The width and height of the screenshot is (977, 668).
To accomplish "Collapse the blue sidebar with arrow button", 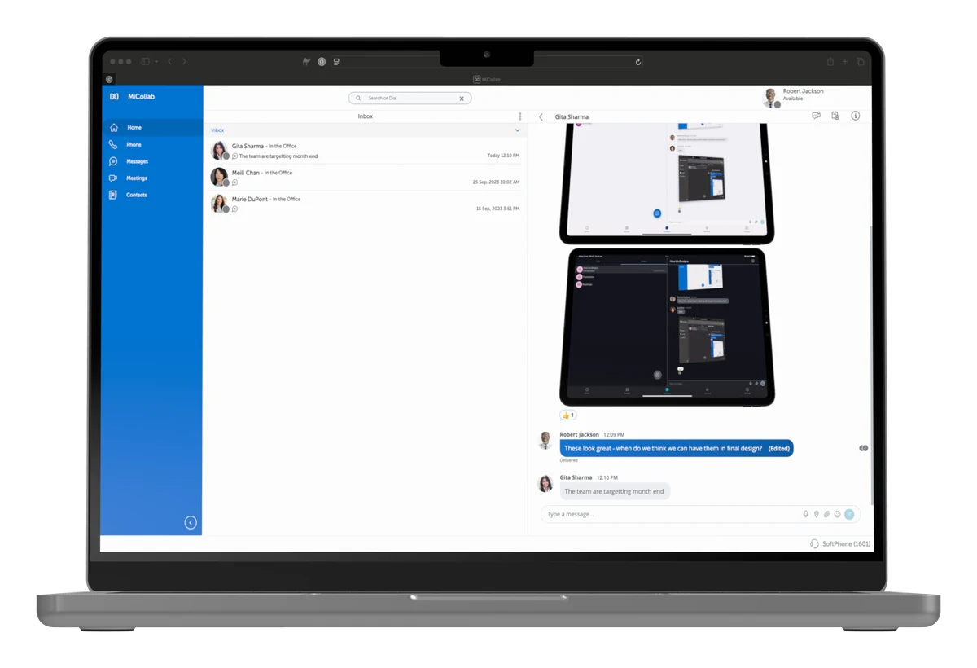I will [191, 523].
